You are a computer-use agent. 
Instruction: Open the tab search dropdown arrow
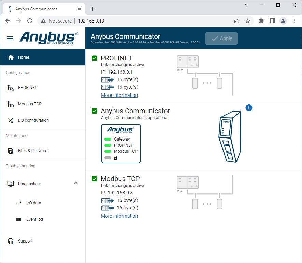click(x=247, y=5)
